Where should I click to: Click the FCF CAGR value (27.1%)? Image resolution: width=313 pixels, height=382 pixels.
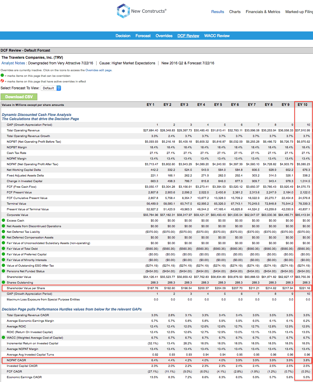(153, 372)
